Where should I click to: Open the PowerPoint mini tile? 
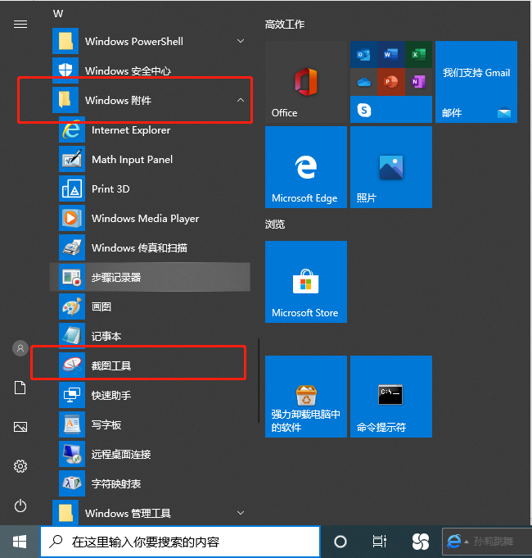point(391,82)
